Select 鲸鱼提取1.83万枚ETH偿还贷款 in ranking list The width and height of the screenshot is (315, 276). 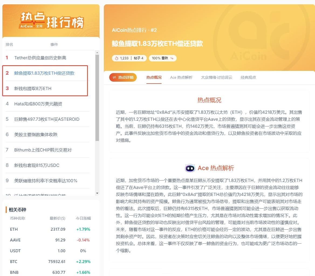tap(48, 73)
